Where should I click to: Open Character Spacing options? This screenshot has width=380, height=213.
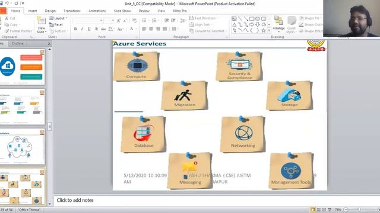[111, 29]
